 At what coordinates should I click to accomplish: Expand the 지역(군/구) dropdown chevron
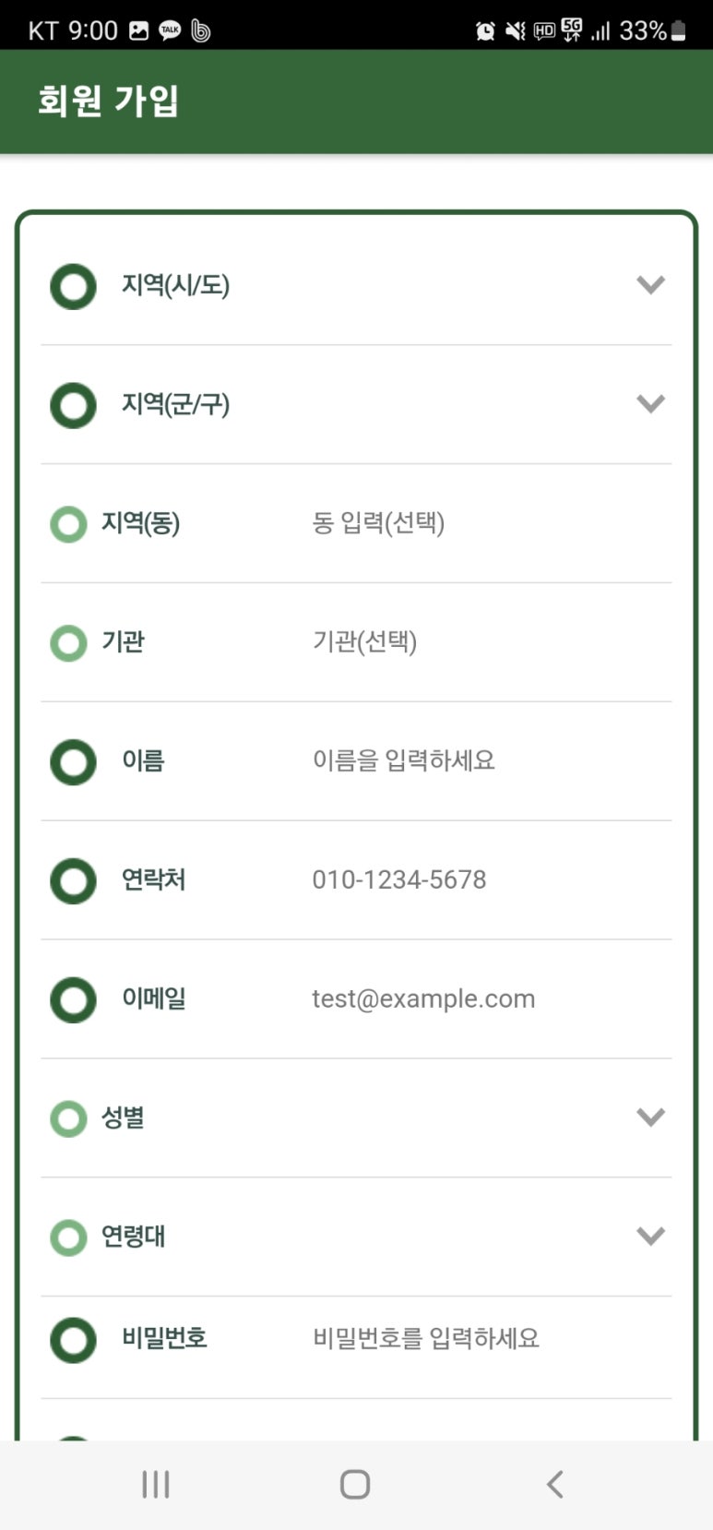(x=650, y=404)
